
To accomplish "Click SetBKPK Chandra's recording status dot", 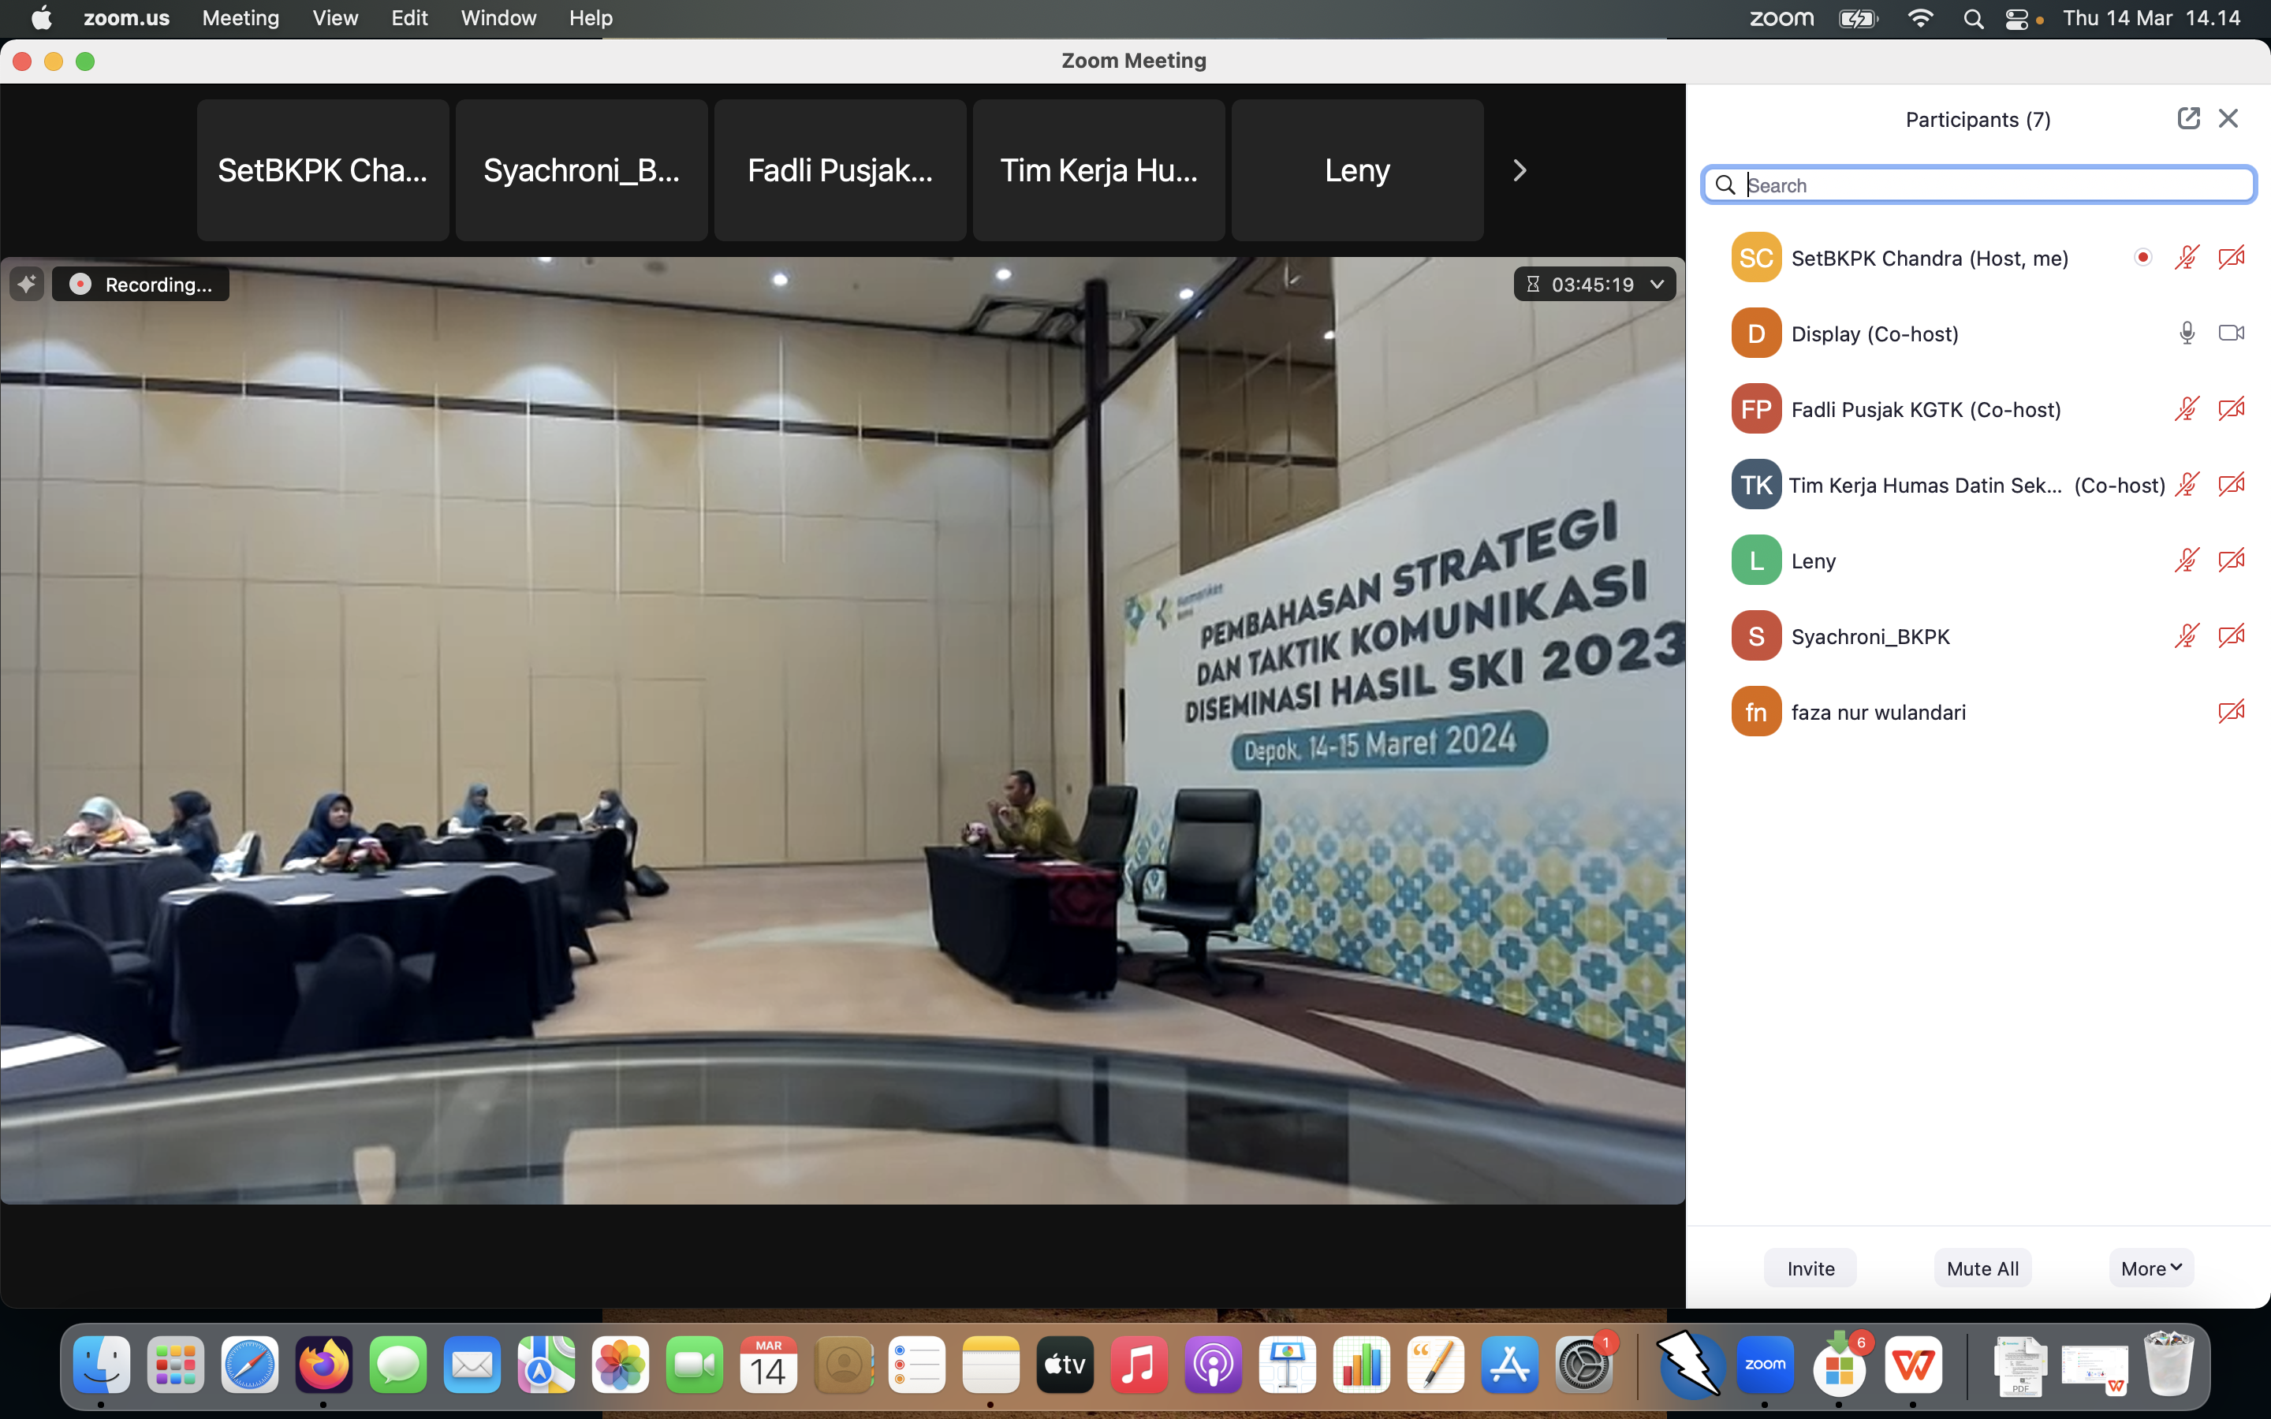I will click(2142, 257).
